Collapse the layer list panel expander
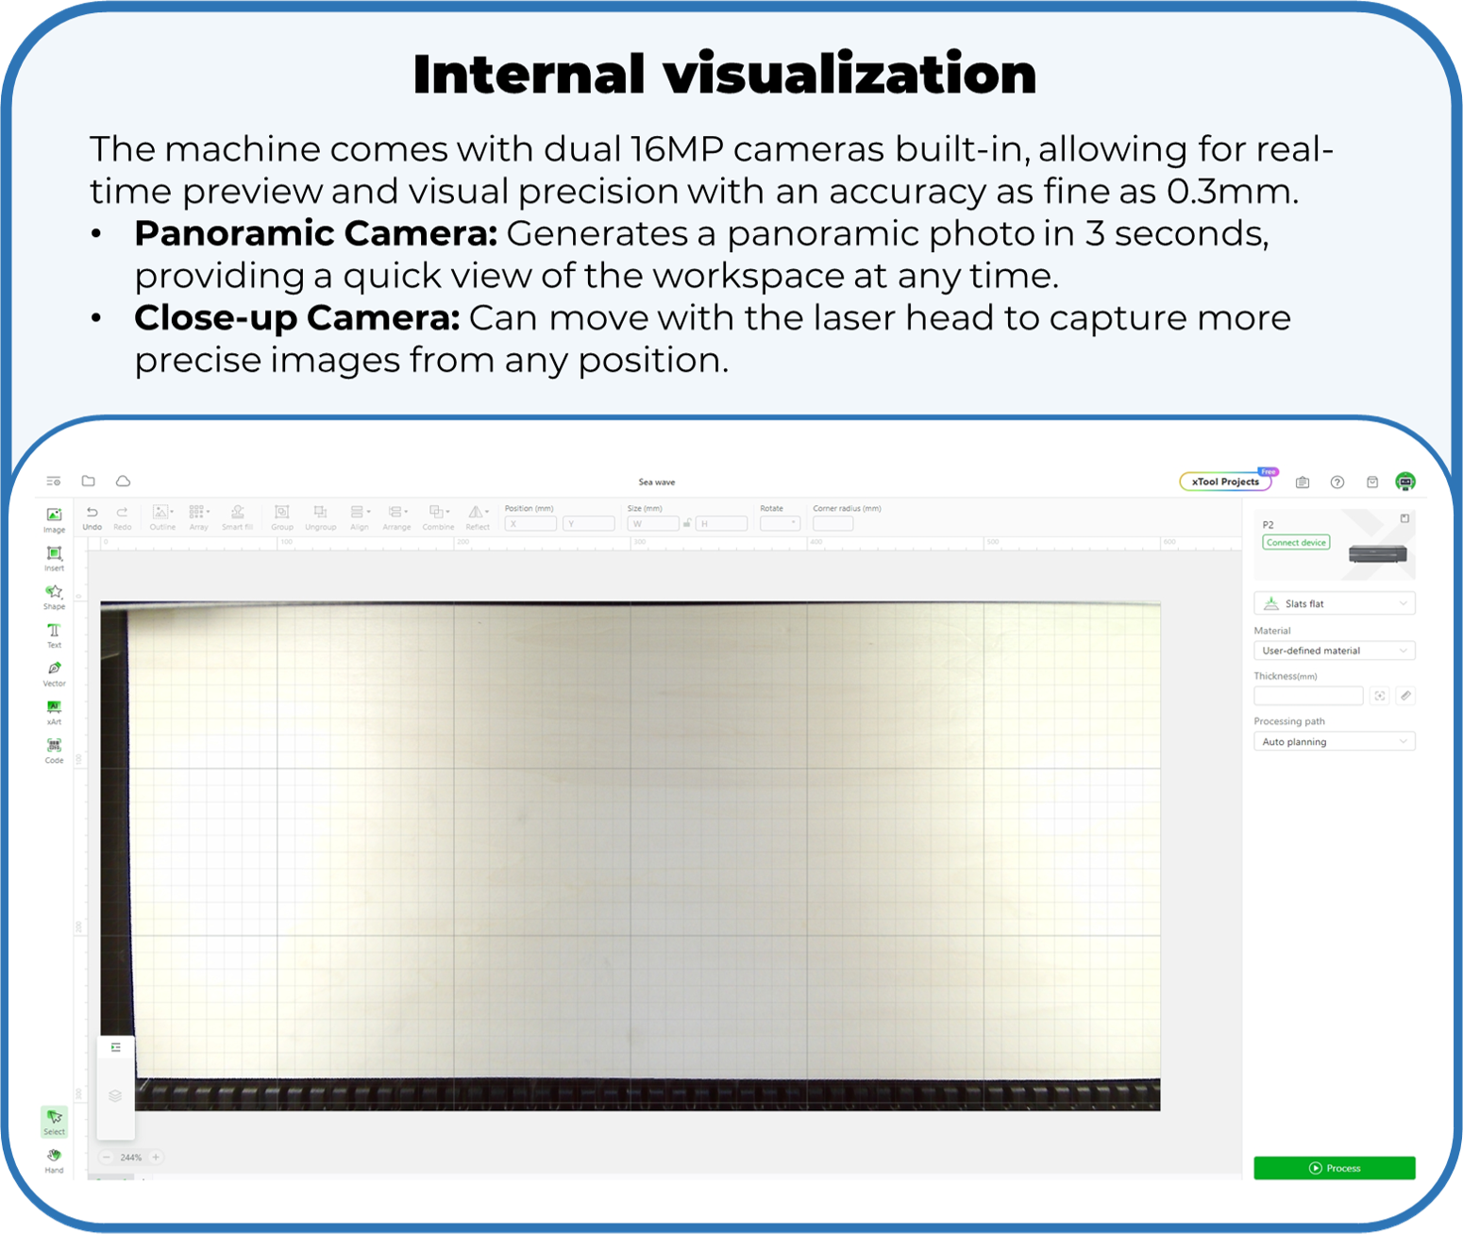The height and width of the screenshot is (1234, 1463). [115, 1048]
